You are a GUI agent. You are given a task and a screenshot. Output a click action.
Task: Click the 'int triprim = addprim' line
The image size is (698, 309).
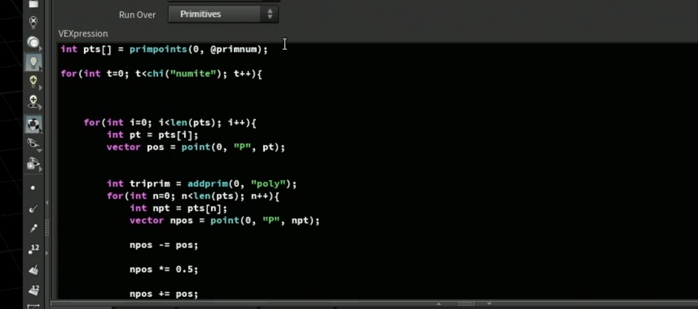point(202,184)
